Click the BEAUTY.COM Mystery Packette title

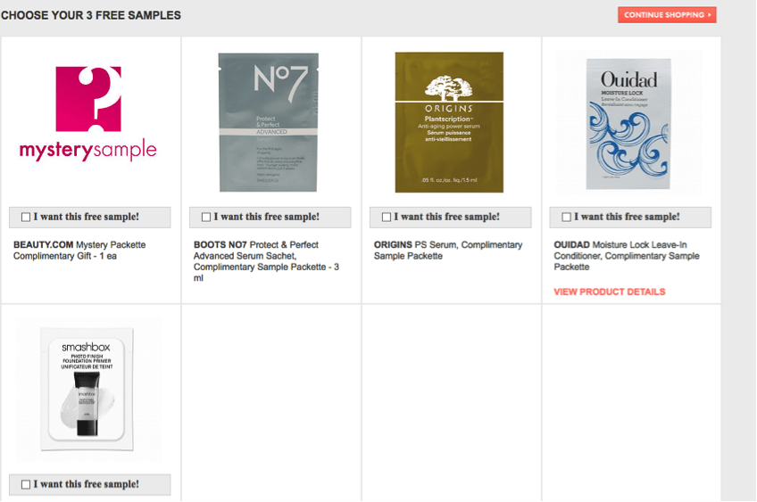(79, 251)
